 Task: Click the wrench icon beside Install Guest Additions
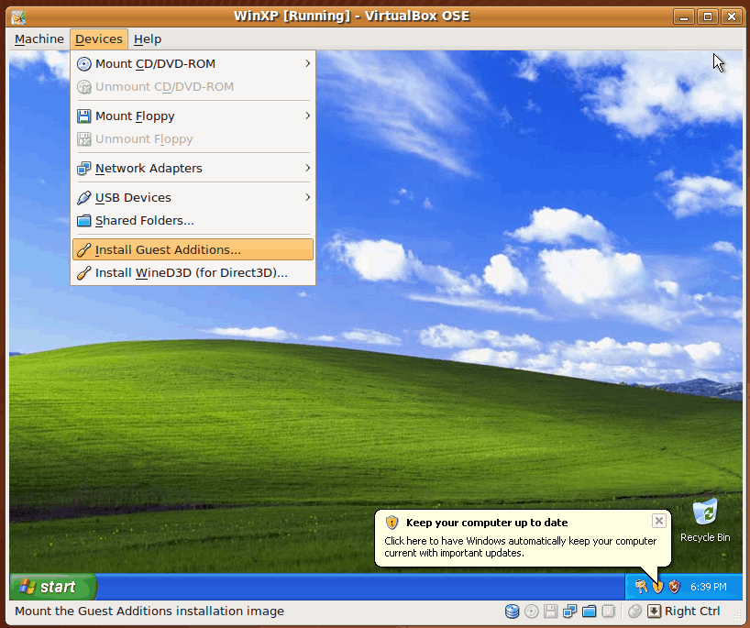tap(84, 249)
